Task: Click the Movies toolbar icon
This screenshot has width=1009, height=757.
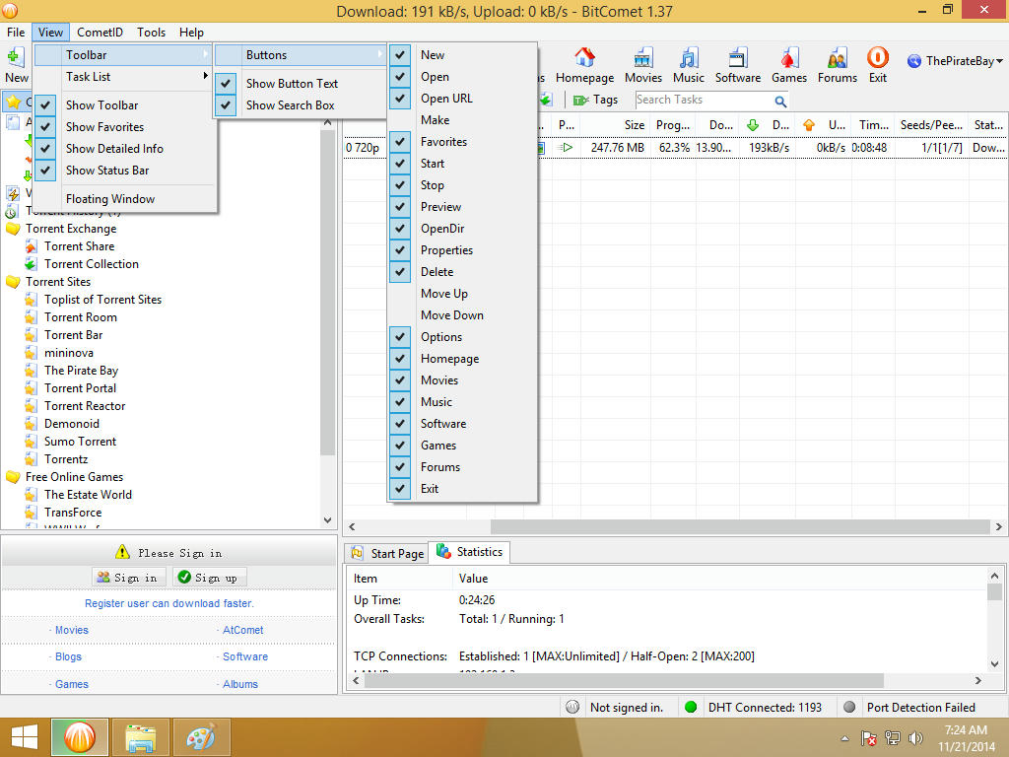Action: (x=642, y=58)
